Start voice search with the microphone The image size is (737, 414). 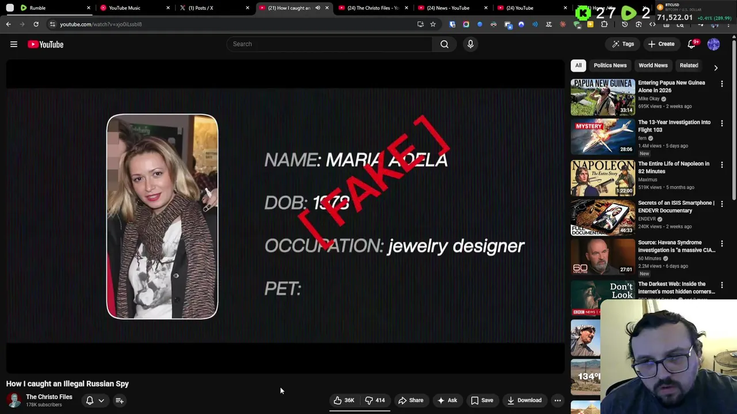click(x=470, y=44)
